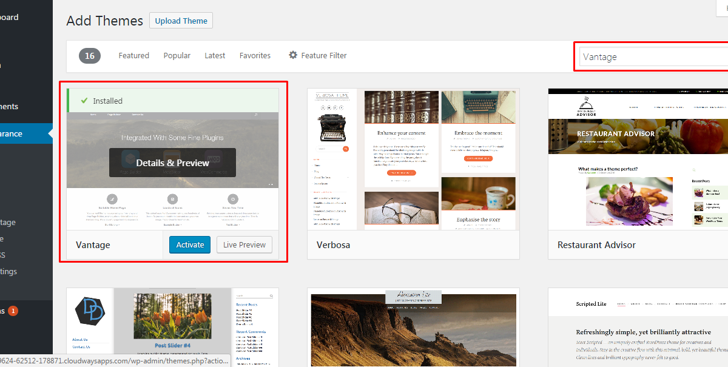Image resolution: width=728 pixels, height=367 pixels.
Task: Open the Featured themes tab
Action: click(x=133, y=55)
